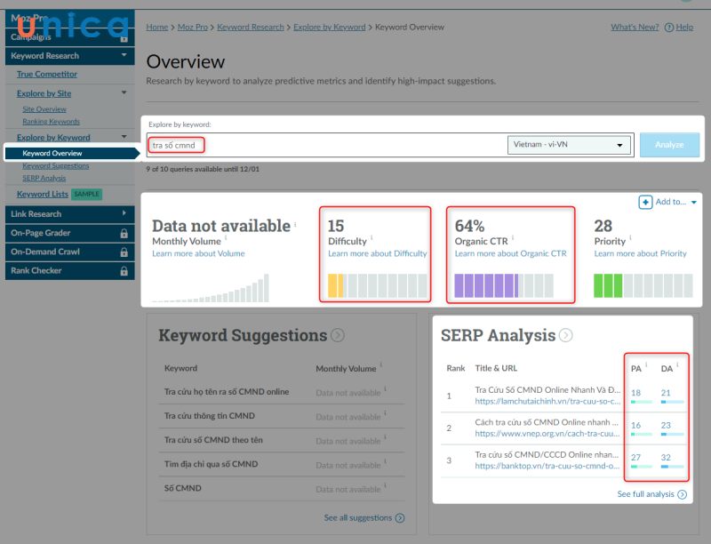Viewport: 711px width, 544px height.
Task: Open the Vietnam - vi-VN locale dropdown
Action: [x=569, y=145]
